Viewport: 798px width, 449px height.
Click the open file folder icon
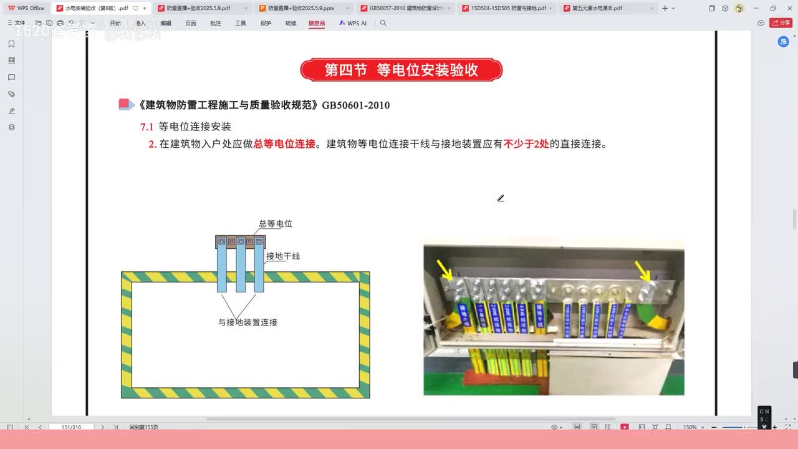coord(39,23)
